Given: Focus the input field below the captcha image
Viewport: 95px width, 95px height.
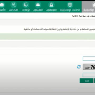Looking at the screenshot, I should coord(89,75).
